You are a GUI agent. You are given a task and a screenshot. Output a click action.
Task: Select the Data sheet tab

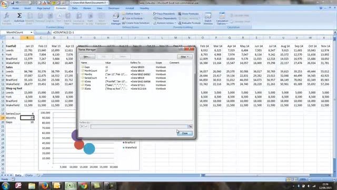pyautogui.click(x=18, y=175)
